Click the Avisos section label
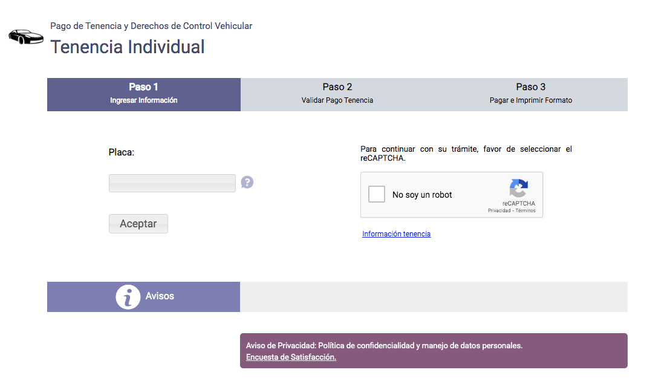 coord(160,296)
